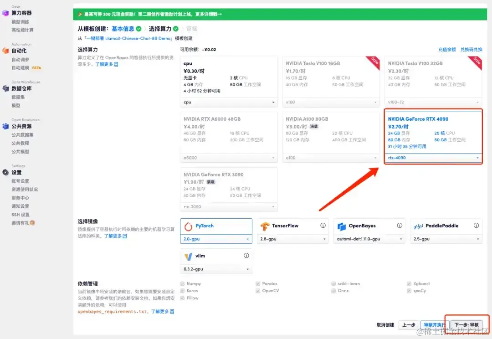Click the 审核并执行 button

pyautogui.click(x=435, y=324)
